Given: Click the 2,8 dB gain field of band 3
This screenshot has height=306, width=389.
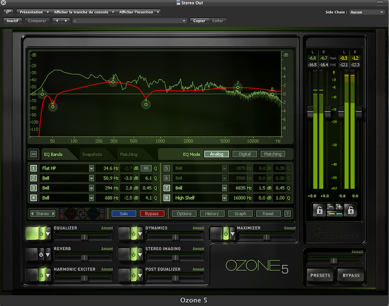Looking at the screenshot, I should [x=129, y=188].
